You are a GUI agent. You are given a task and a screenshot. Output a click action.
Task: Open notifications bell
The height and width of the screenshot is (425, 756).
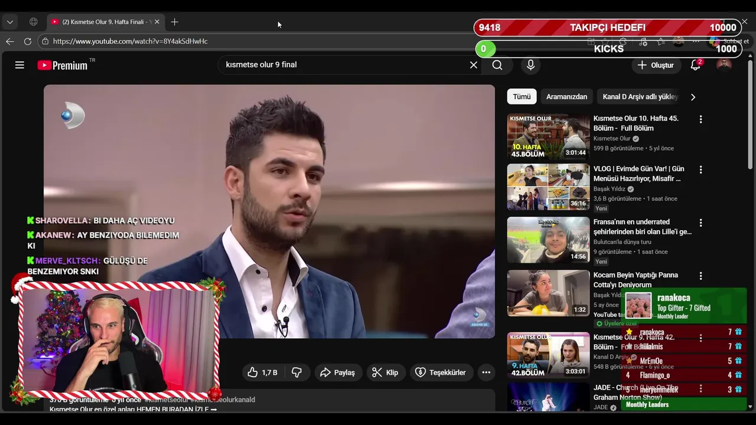click(x=696, y=65)
